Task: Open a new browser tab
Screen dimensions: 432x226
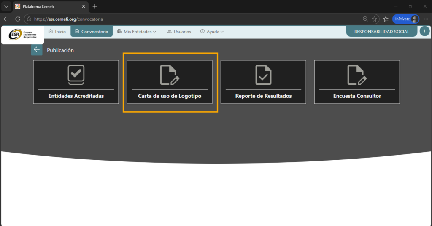Action: (95, 6)
